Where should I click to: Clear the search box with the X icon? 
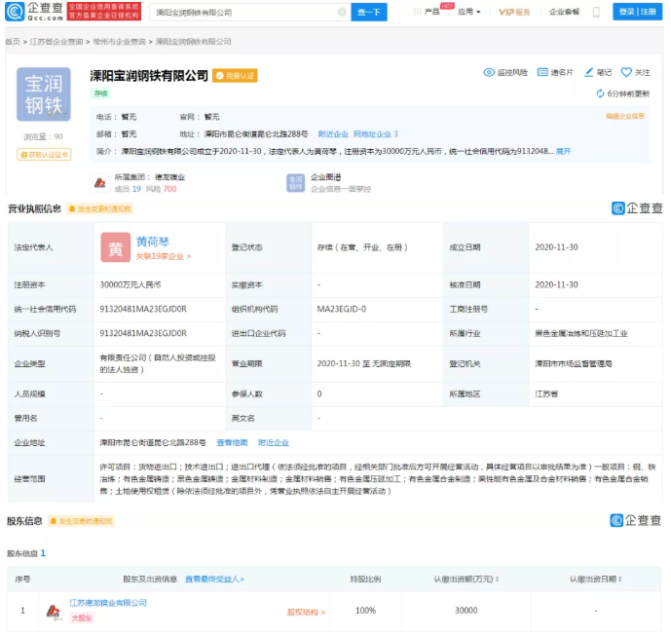pos(342,12)
